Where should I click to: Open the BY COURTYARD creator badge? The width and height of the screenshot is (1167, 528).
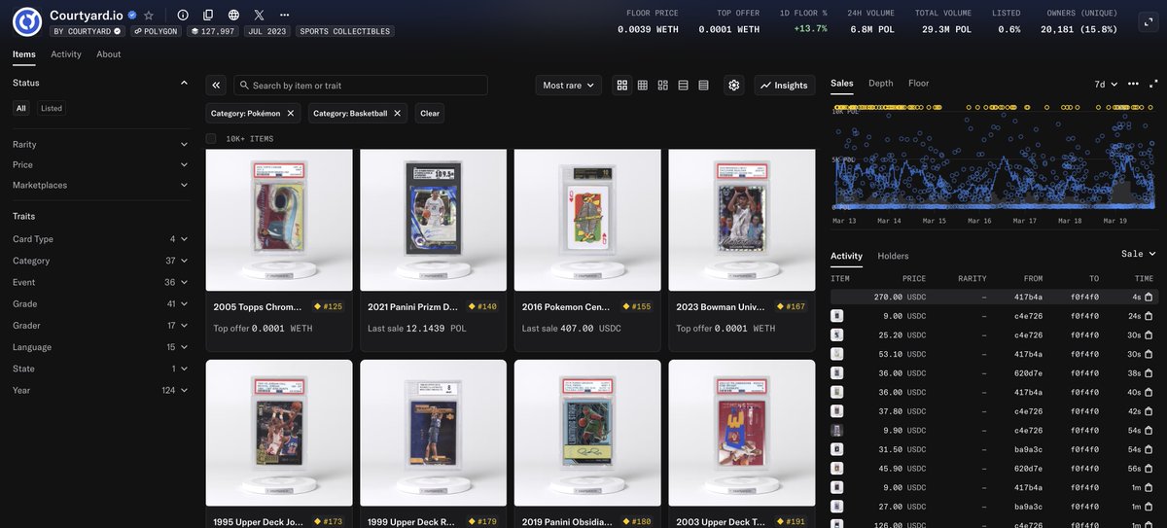tap(88, 31)
